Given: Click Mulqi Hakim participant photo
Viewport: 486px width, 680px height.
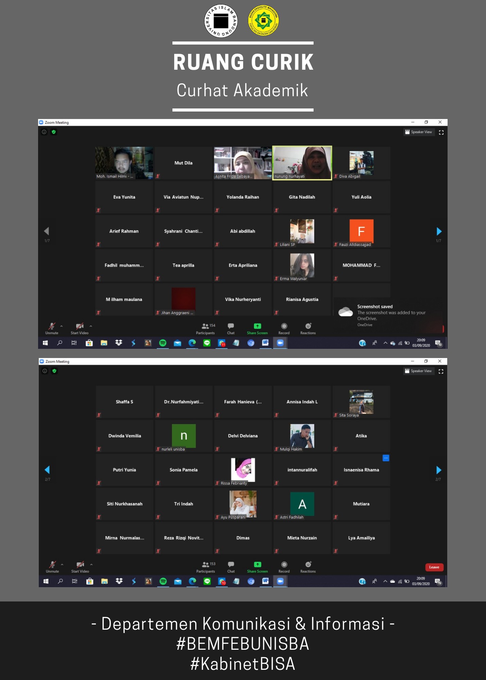Looking at the screenshot, I should point(302,436).
